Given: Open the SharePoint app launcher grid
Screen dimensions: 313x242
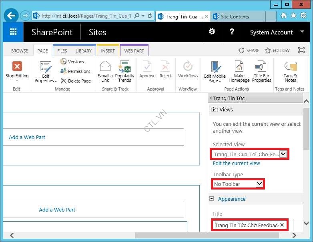Looking at the screenshot, I should tap(13, 32).
